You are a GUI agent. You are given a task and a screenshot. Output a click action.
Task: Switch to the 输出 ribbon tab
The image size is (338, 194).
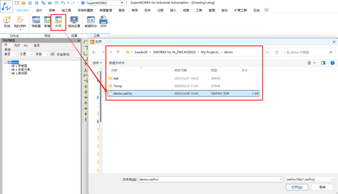pos(225,10)
